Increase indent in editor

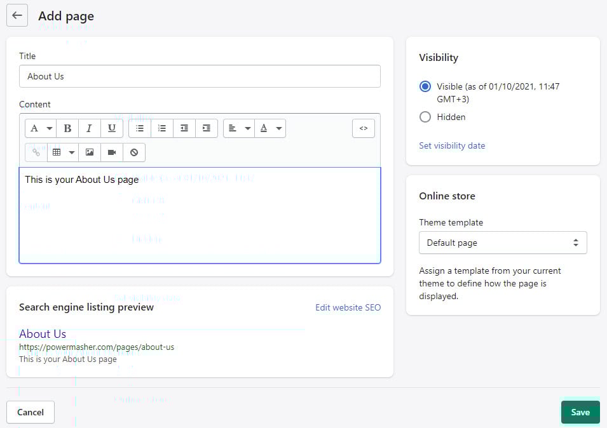[207, 128]
